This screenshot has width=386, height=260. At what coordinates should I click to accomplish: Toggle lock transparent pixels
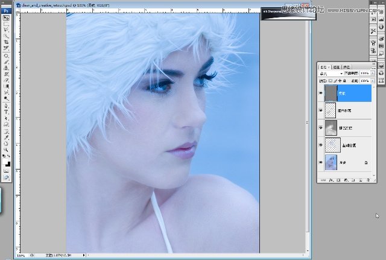click(x=331, y=80)
